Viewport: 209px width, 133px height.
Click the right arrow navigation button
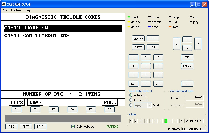pyautogui.click(x=198, y=44)
